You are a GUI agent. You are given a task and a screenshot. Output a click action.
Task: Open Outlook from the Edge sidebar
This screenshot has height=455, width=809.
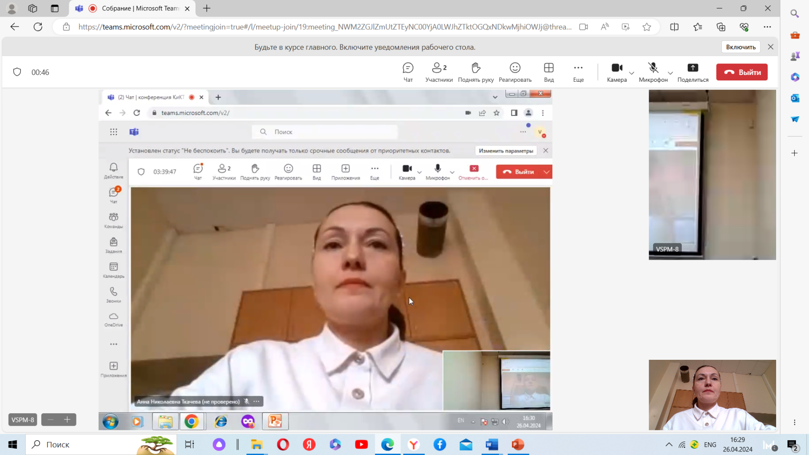pyautogui.click(x=795, y=98)
